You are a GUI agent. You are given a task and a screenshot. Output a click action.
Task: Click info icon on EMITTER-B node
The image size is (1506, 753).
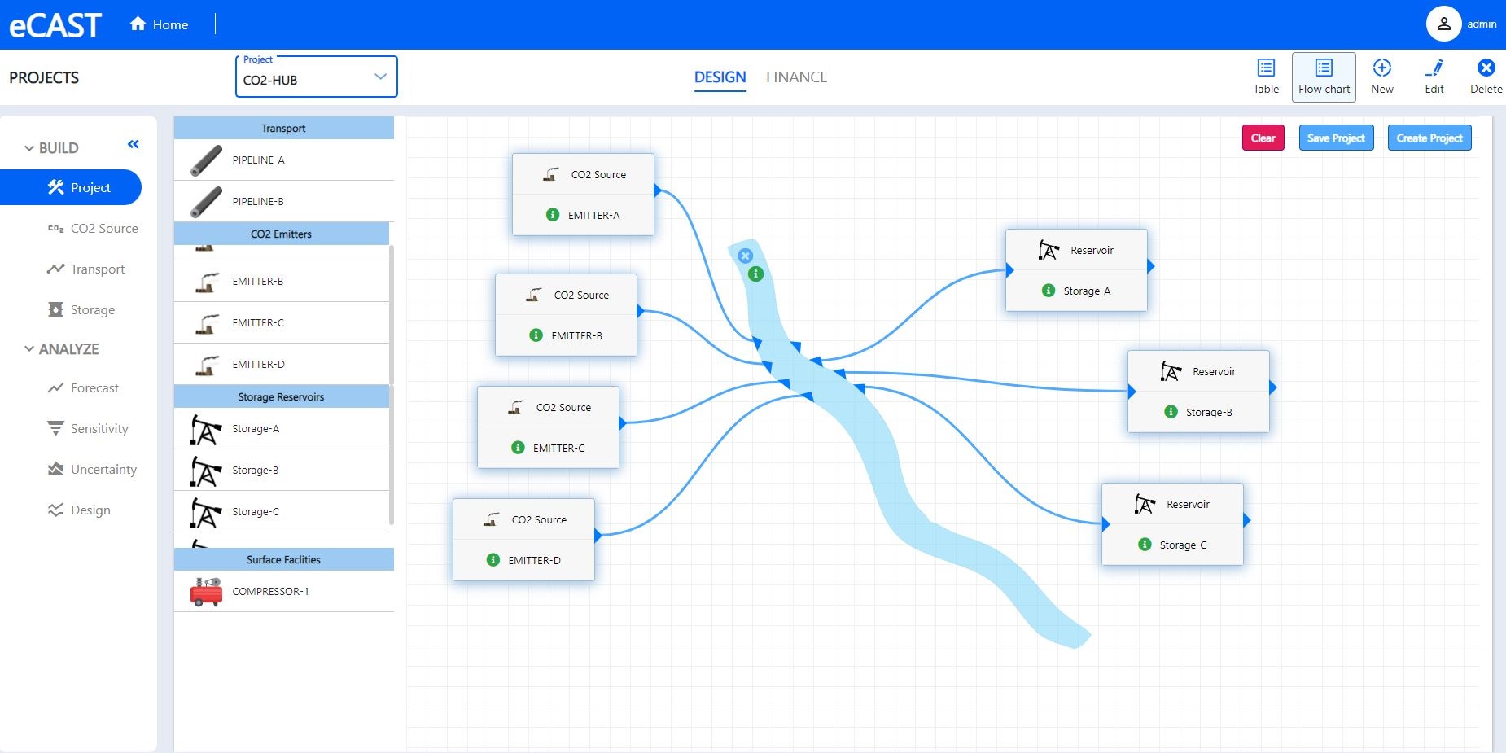pos(536,335)
